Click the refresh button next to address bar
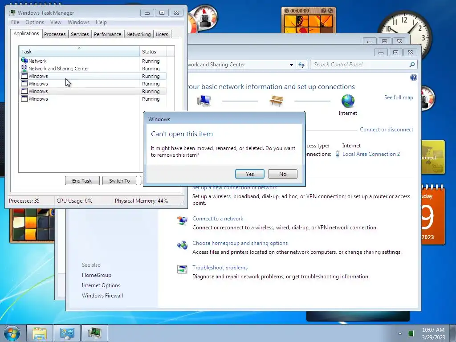 point(301,65)
